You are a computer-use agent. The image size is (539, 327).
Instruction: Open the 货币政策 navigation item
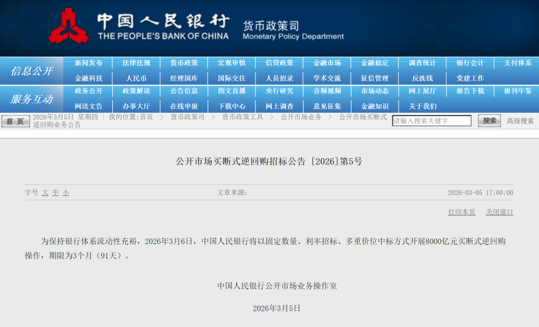[x=183, y=62]
